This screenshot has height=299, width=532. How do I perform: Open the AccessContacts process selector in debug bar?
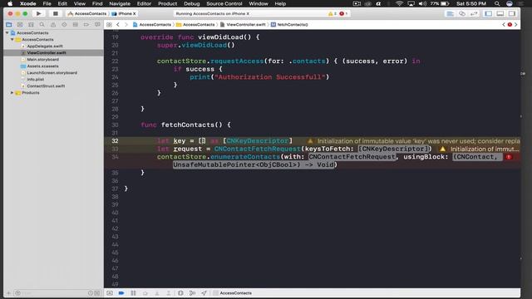pyautogui.click(x=233, y=293)
